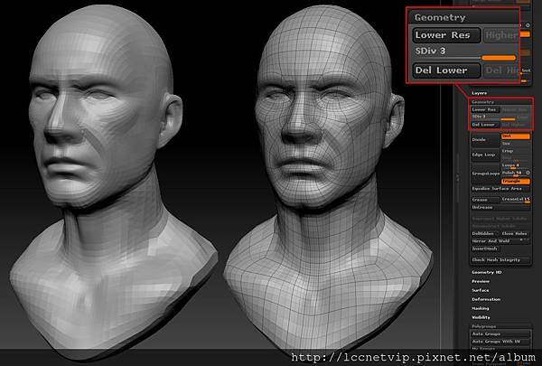Adjust the Loops 4 slider
This screenshot has height=366, width=542.
click(x=516, y=165)
